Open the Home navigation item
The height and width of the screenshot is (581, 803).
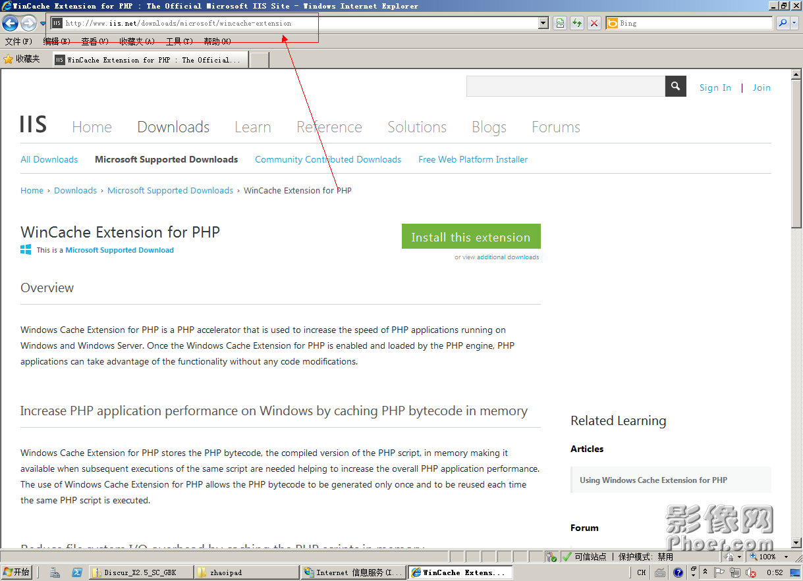[92, 127]
